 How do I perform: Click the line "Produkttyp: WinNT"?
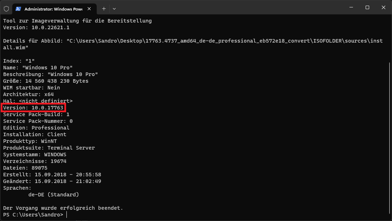pyautogui.click(x=30, y=141)
